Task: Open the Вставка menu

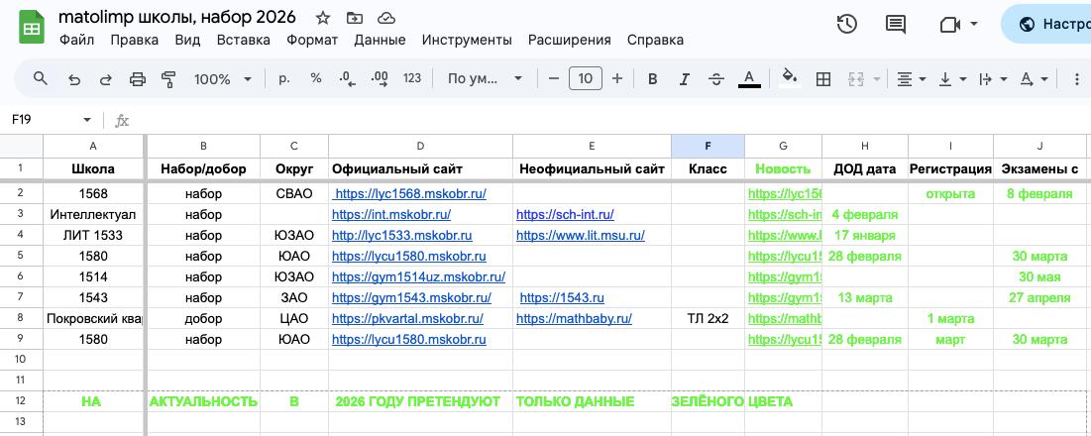Action: pos(243,41)
